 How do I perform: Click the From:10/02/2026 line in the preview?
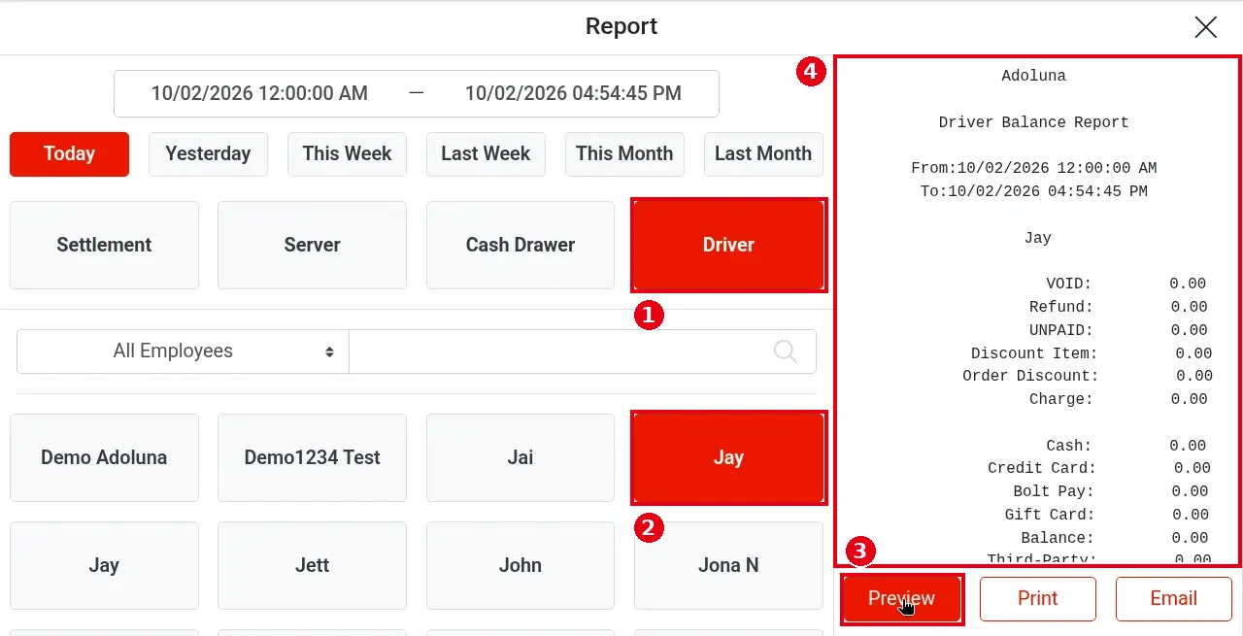coord(1033,168)
